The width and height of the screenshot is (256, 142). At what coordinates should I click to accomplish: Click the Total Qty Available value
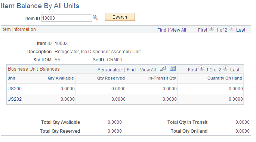[x=115, y=122]
